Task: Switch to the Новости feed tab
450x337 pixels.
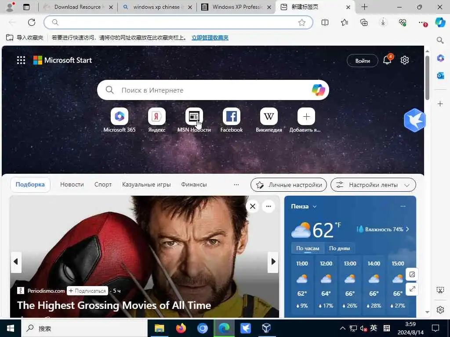Action: [x=72, y=185]
